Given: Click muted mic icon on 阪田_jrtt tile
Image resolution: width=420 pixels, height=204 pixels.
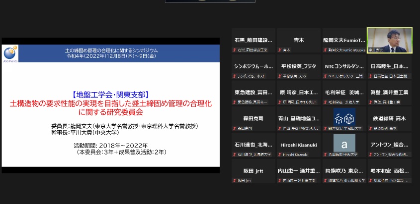Looking at the screenshot, I should tap(235, 181).
